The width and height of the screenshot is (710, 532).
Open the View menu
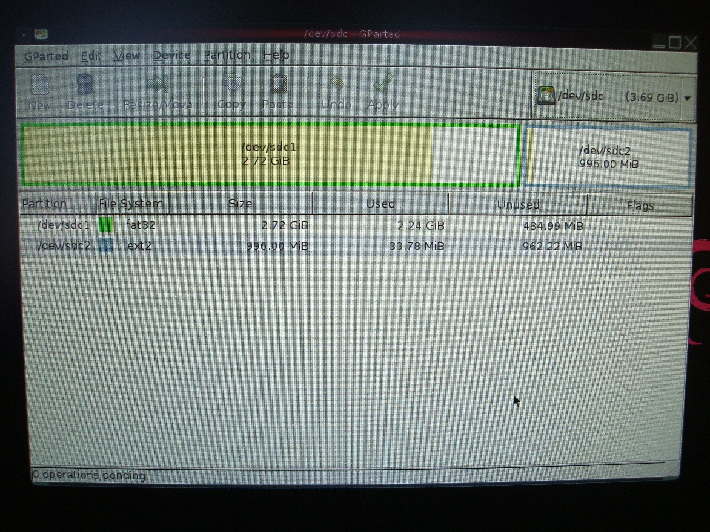(x=127, y=56)
